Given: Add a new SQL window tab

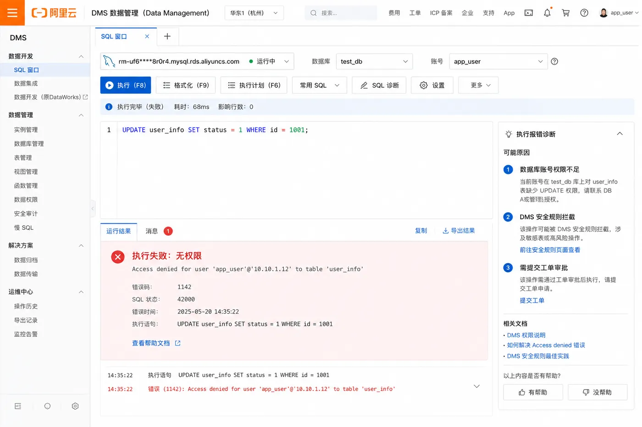Looking at the screenshot, I should tap(167, 36).
